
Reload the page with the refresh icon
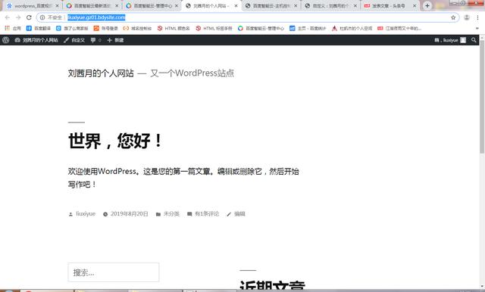pos(29,17)
